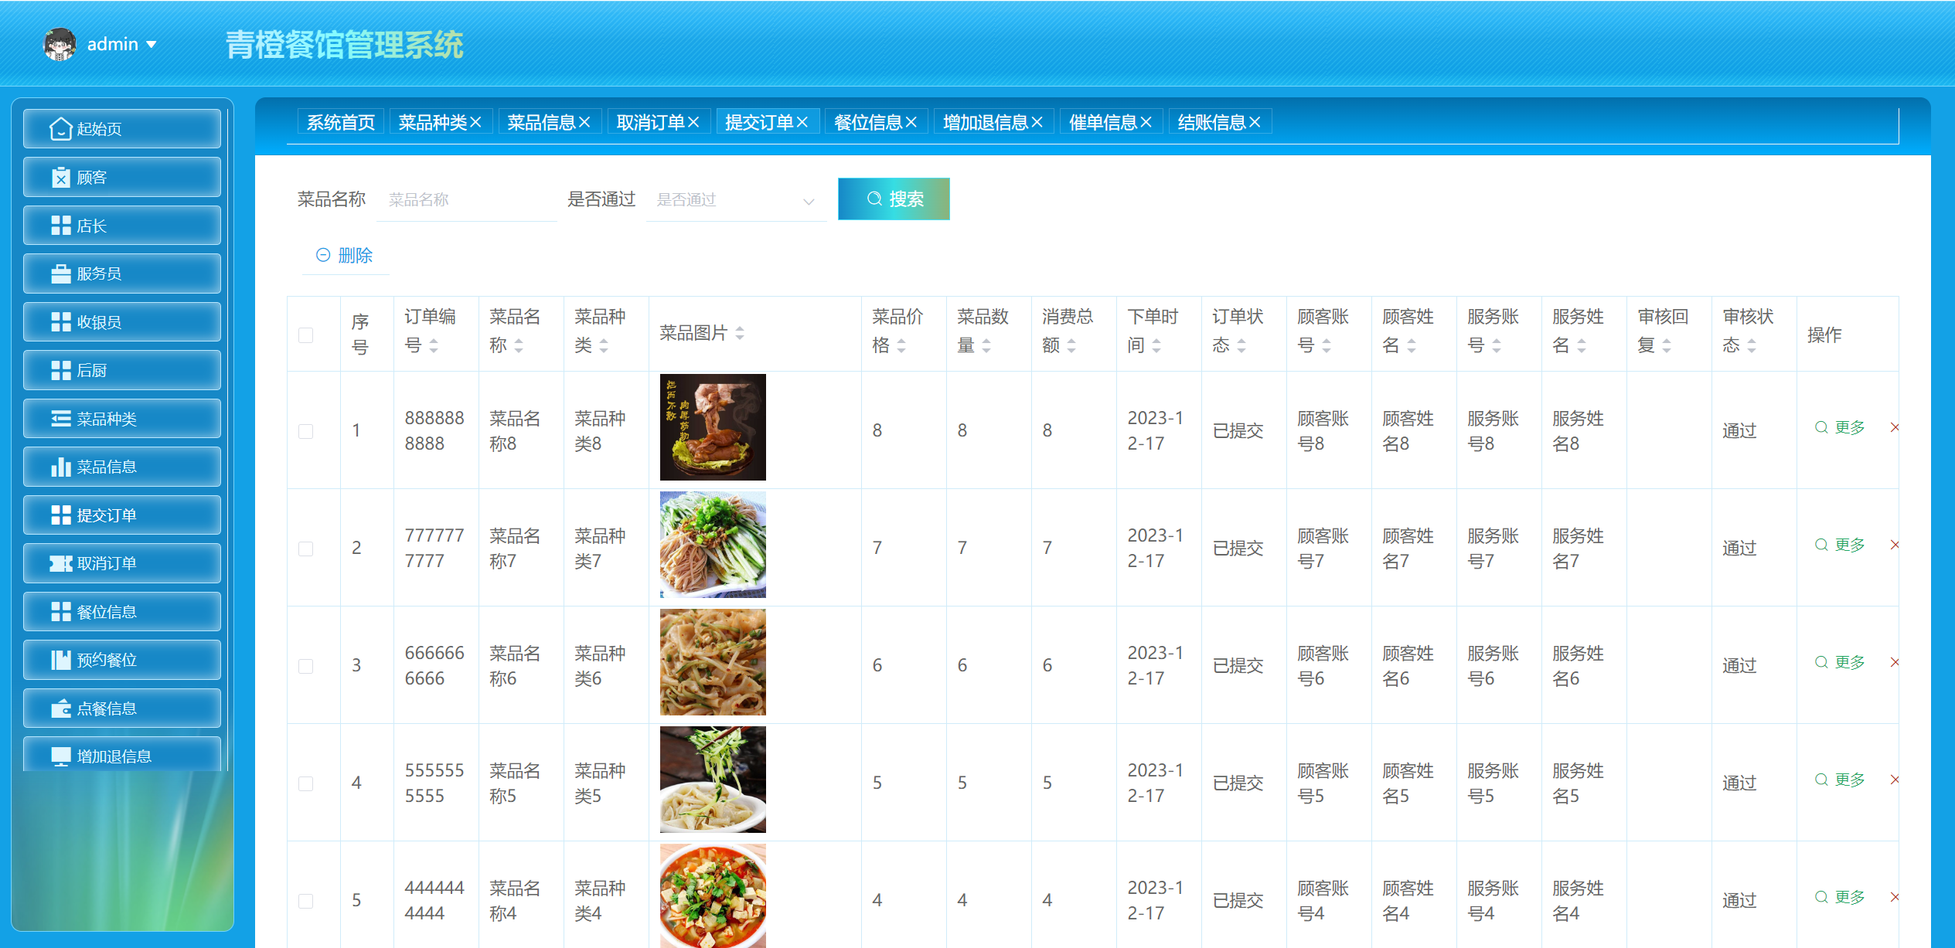Switch to the 结账信息 tab

pyautogui.click(x=1211, y=122)
